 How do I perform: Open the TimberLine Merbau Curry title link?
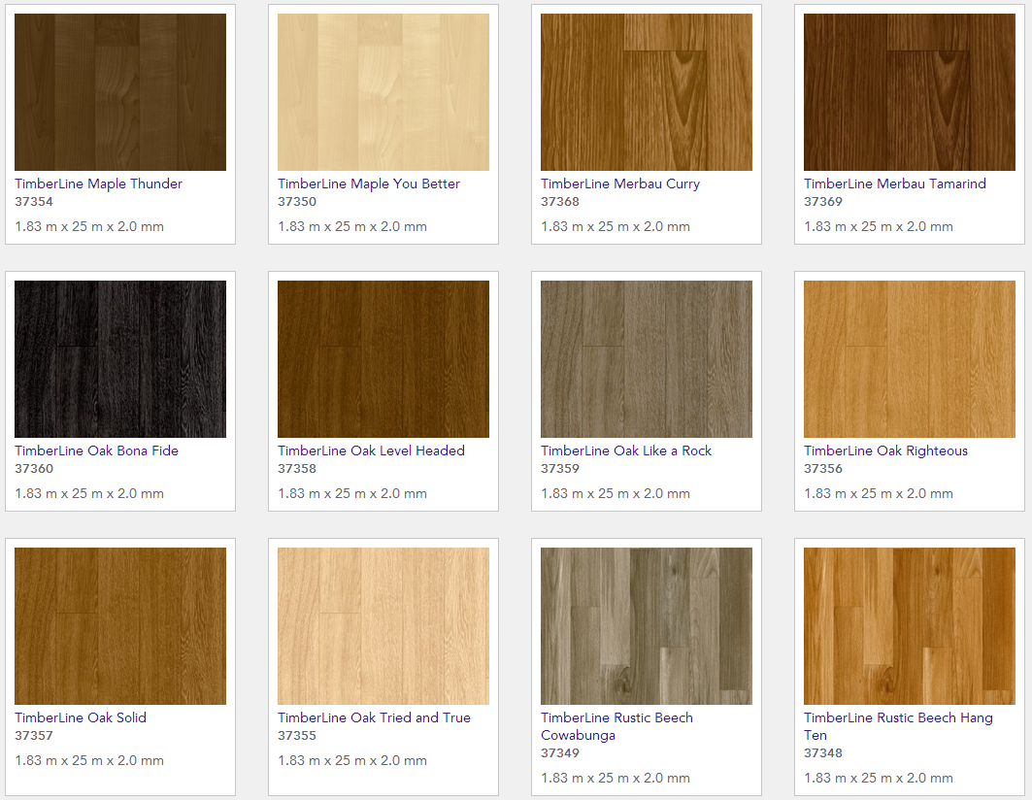click(x=620, y=183)
